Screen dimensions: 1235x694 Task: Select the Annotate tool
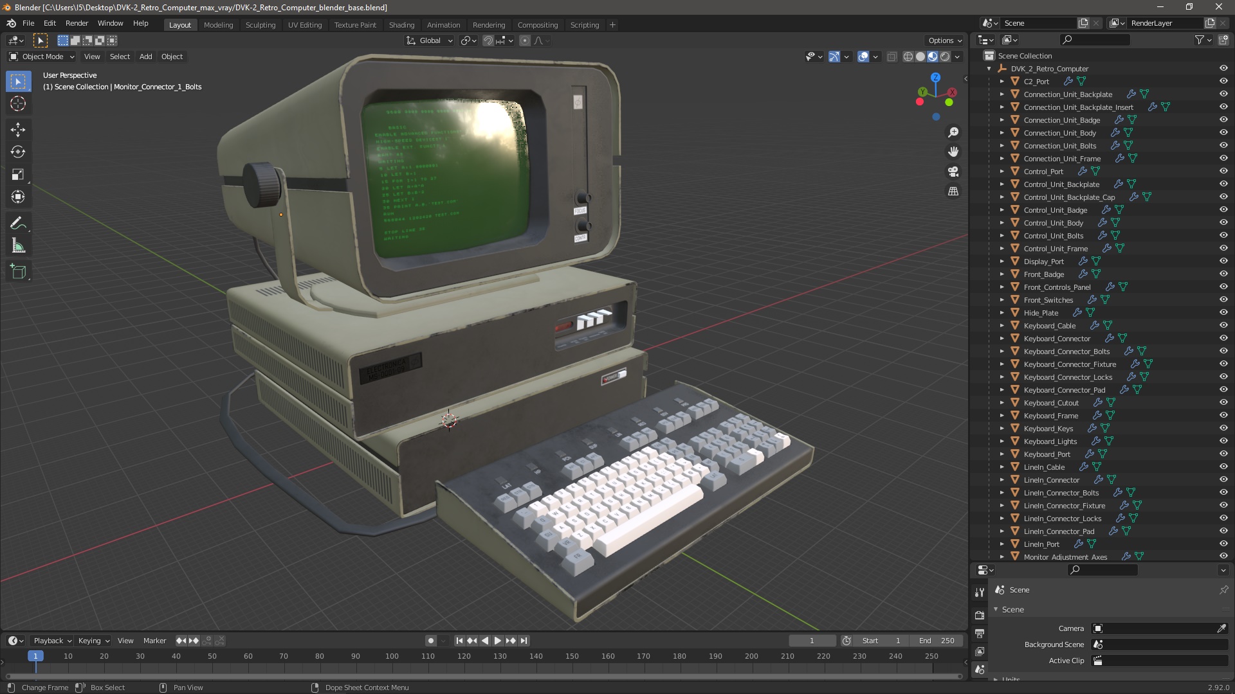(18, 224)
